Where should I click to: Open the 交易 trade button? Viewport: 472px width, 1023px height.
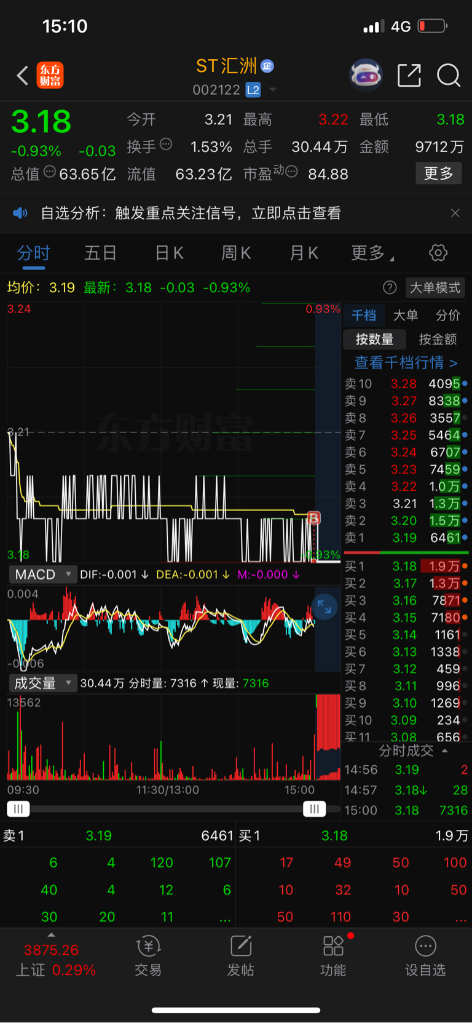pos(148,957)
